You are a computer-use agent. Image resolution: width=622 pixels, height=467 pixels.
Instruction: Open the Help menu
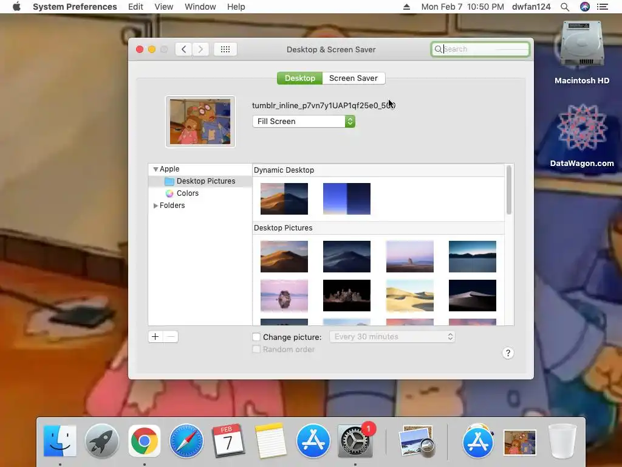pos(236,7)
